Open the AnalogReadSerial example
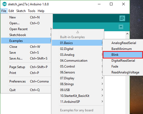Viewport: 143px width, 114px height. (123, 43)
